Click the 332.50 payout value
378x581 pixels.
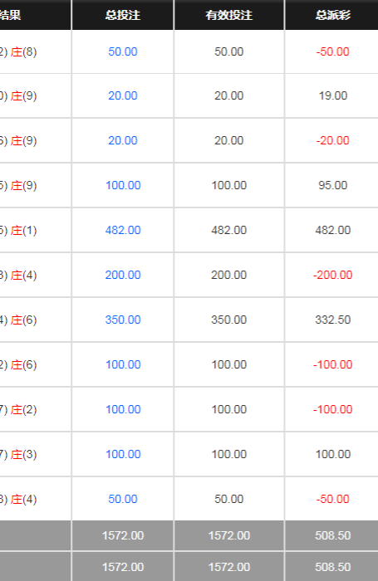click(x=333, y=320)
